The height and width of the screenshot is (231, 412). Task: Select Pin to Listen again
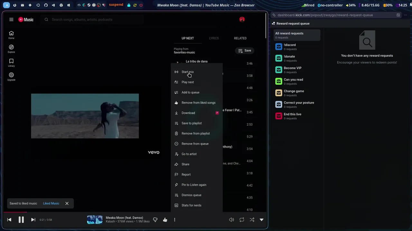tap(197, 185)
